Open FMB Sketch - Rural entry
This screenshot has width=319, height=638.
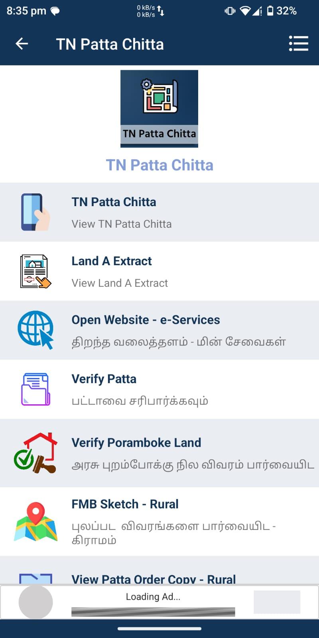click(x=159, y=522)
